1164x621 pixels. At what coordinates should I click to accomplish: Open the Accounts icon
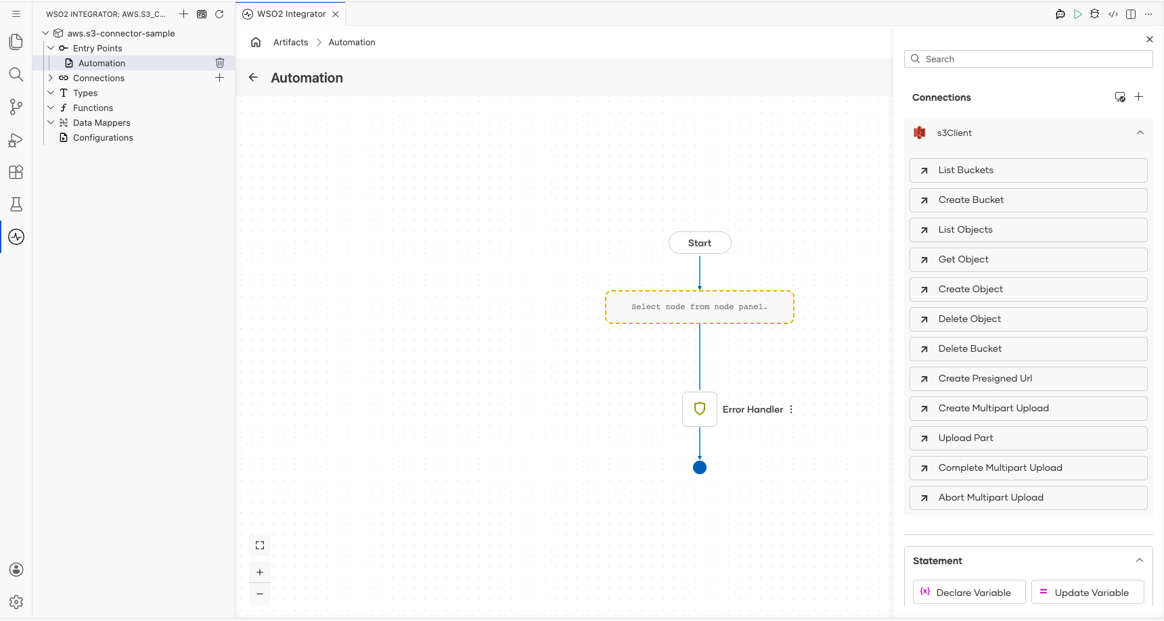click(x=16, y=570)
